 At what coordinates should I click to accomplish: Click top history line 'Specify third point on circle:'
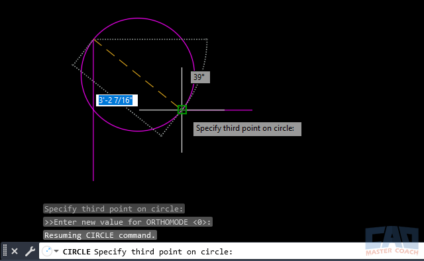114,209
